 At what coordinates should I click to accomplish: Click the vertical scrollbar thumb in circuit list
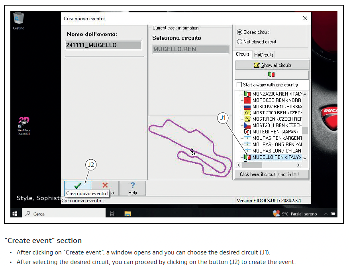pyautogui.click(x=305, y=130)
